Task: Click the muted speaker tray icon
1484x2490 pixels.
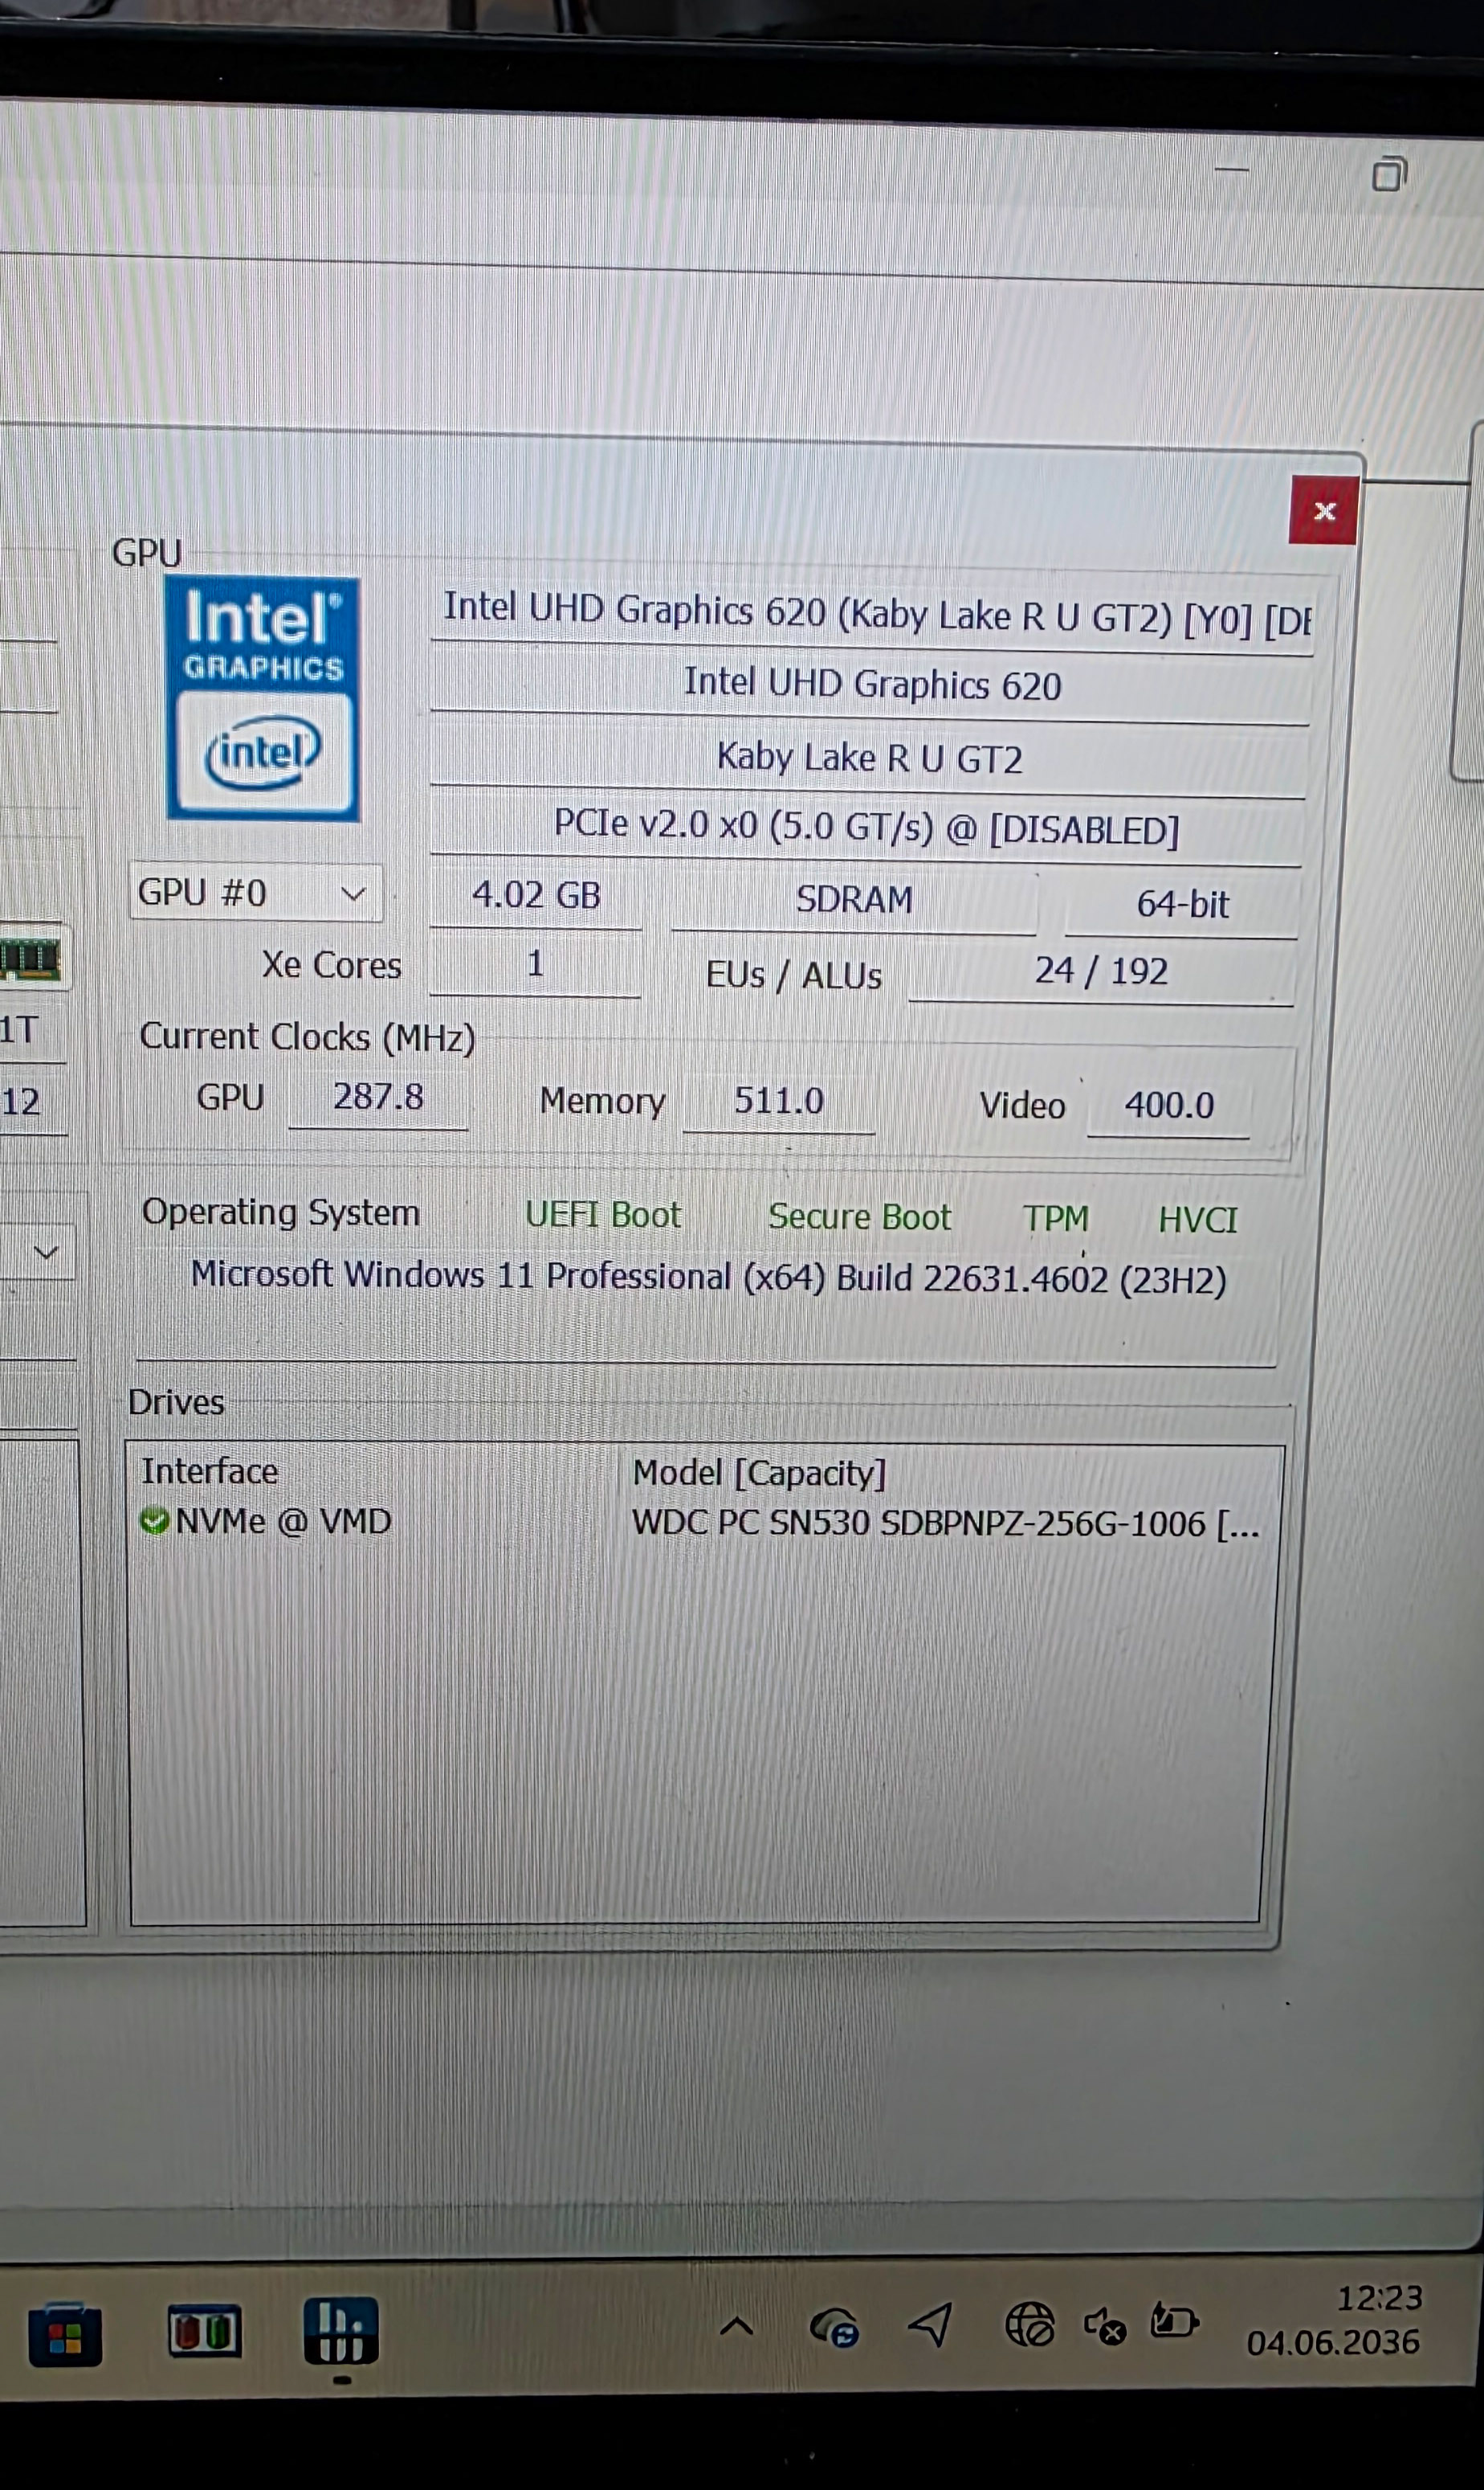Action: pos(1105,2325)
